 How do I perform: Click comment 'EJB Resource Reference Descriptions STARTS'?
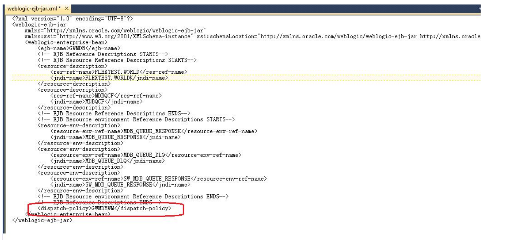[117, 60]
